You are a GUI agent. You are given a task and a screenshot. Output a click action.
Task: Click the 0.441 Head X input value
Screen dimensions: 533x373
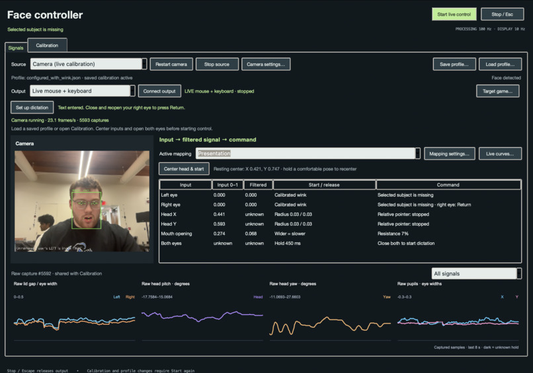tap(220, 214)
